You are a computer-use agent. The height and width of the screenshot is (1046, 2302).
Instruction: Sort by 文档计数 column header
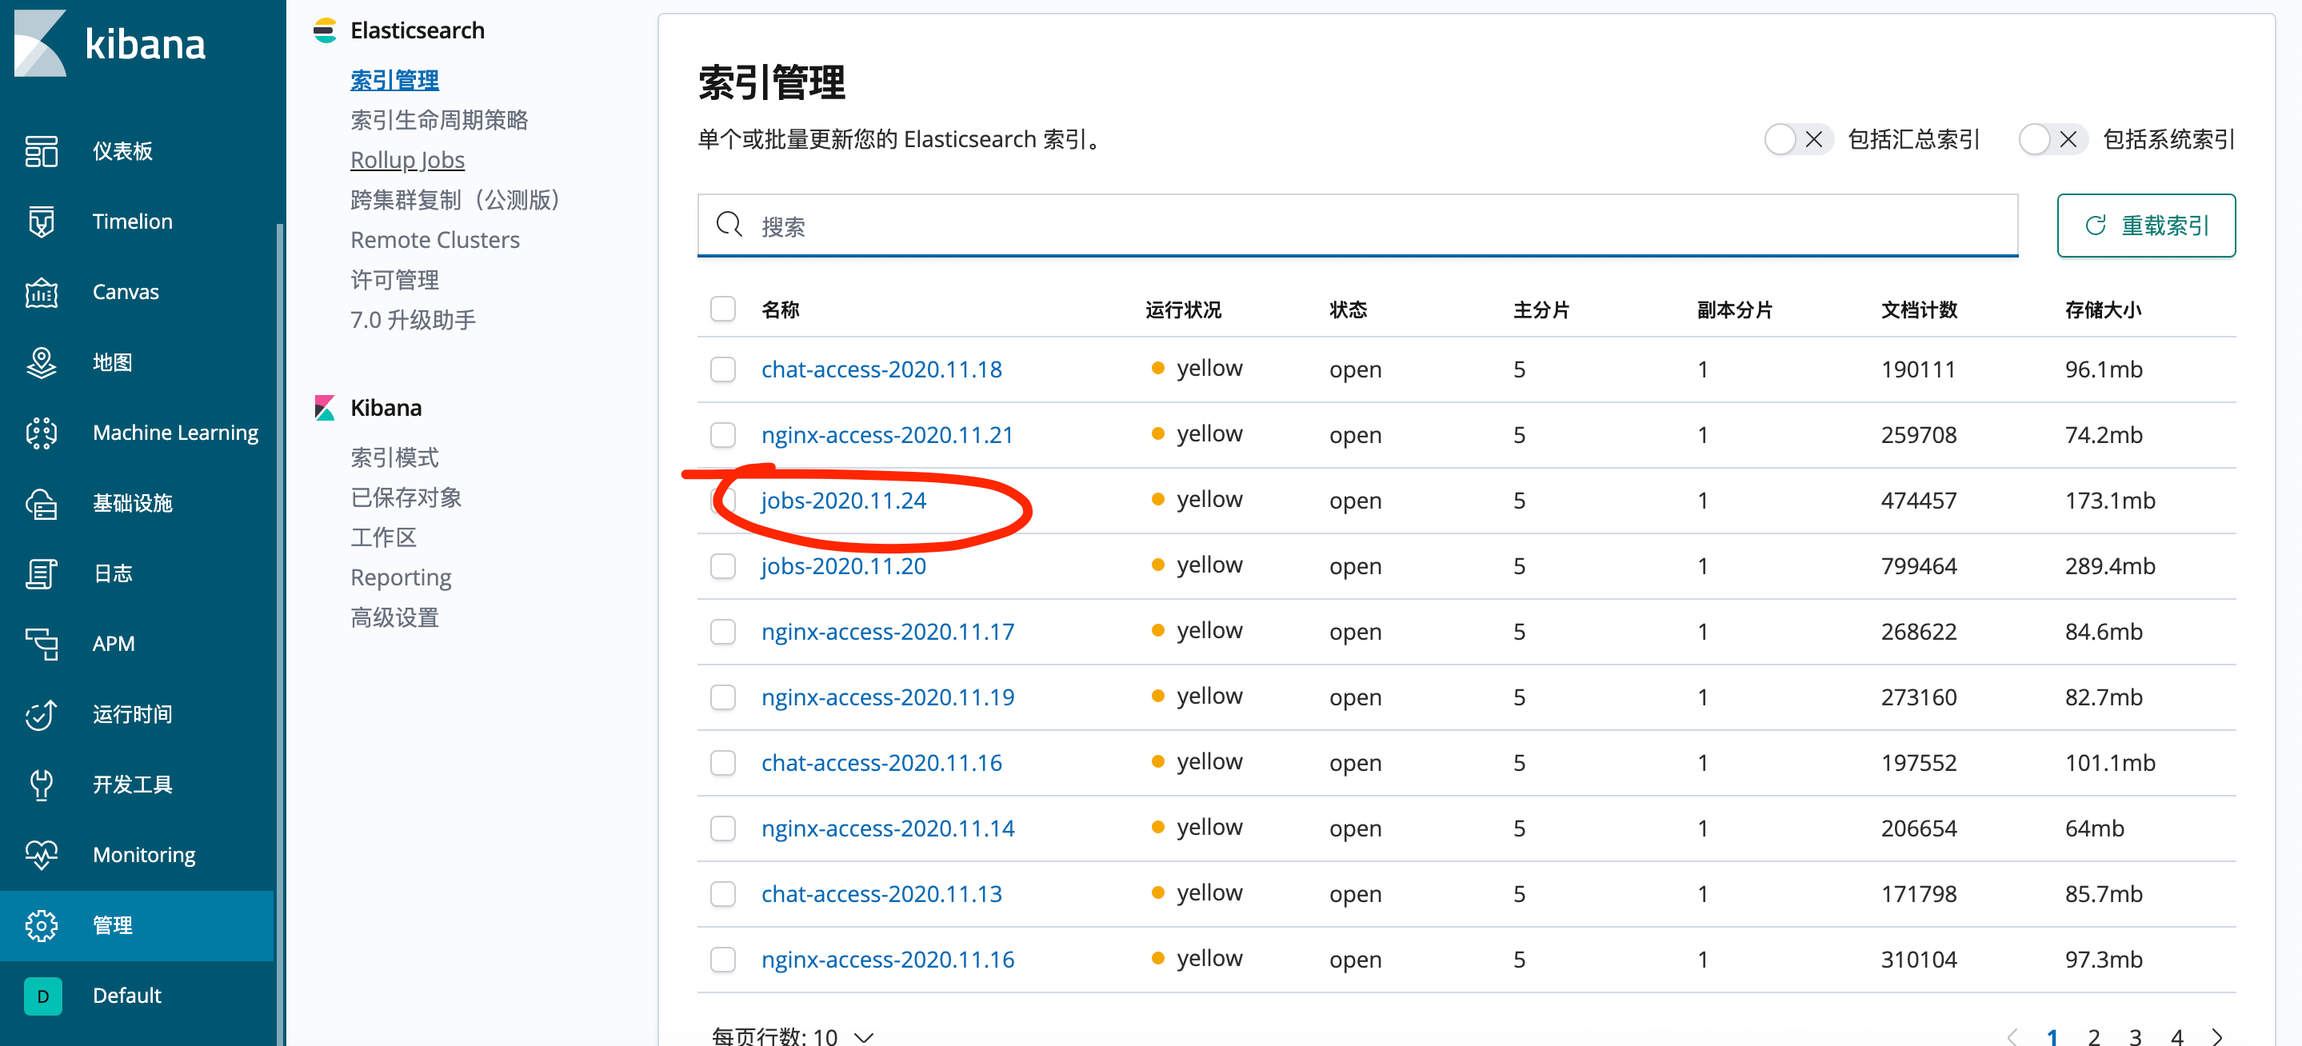[x=1919, y=310]
